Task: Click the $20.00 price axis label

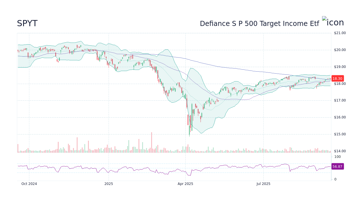Action: (340, 50)
